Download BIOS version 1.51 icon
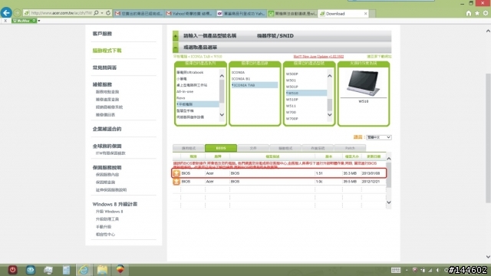The width and height of the screenshot is (491, 276). pos(176,173)
